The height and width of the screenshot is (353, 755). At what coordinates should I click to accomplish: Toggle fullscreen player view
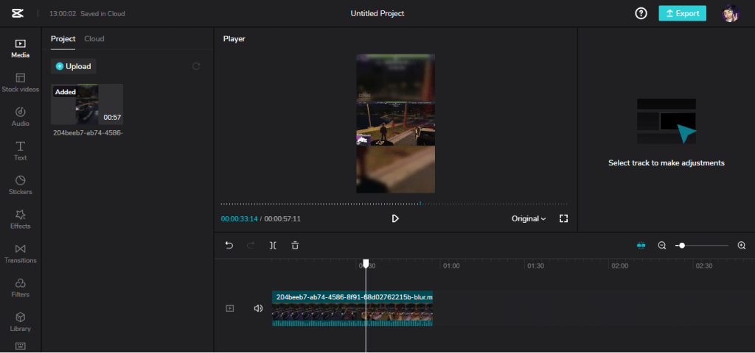(x=563, y=218)
